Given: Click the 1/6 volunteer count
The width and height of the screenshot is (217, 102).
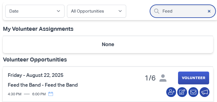Looking at the screenshot, I should point(150,78).
